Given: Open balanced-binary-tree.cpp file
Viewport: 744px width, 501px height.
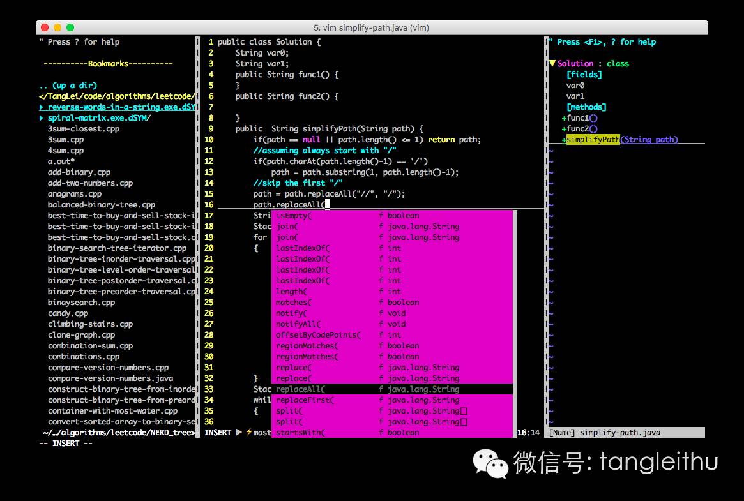Looking at the screenshot, I should pyautogui.click(x=101, y=205).
